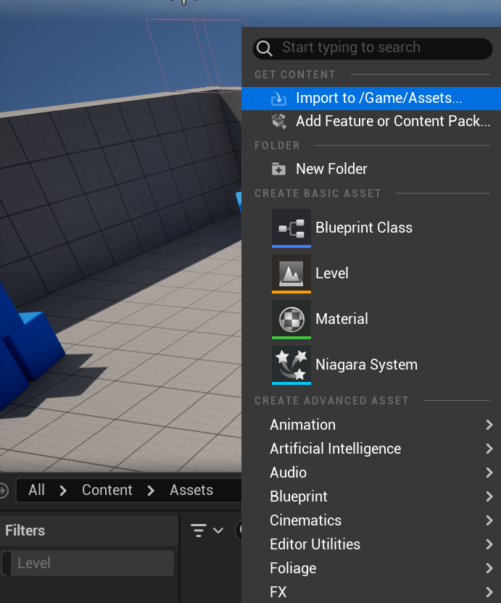Open the Animation submenu
This screenshot has width=501, height=603.
371,425
